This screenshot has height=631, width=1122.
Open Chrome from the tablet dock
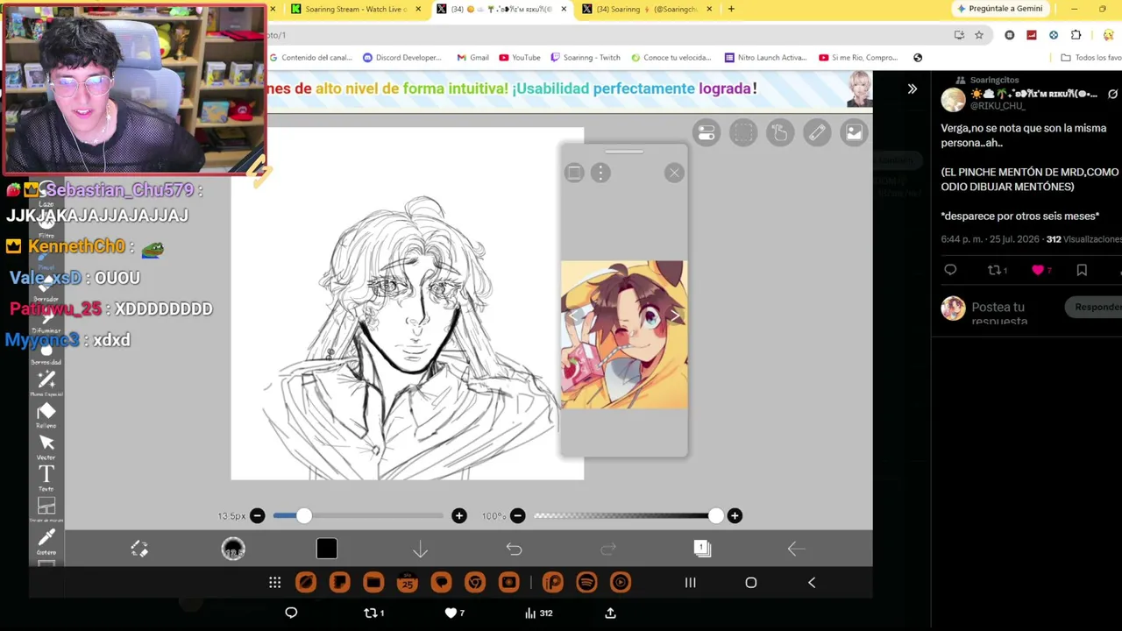click(x=475, y=583)
